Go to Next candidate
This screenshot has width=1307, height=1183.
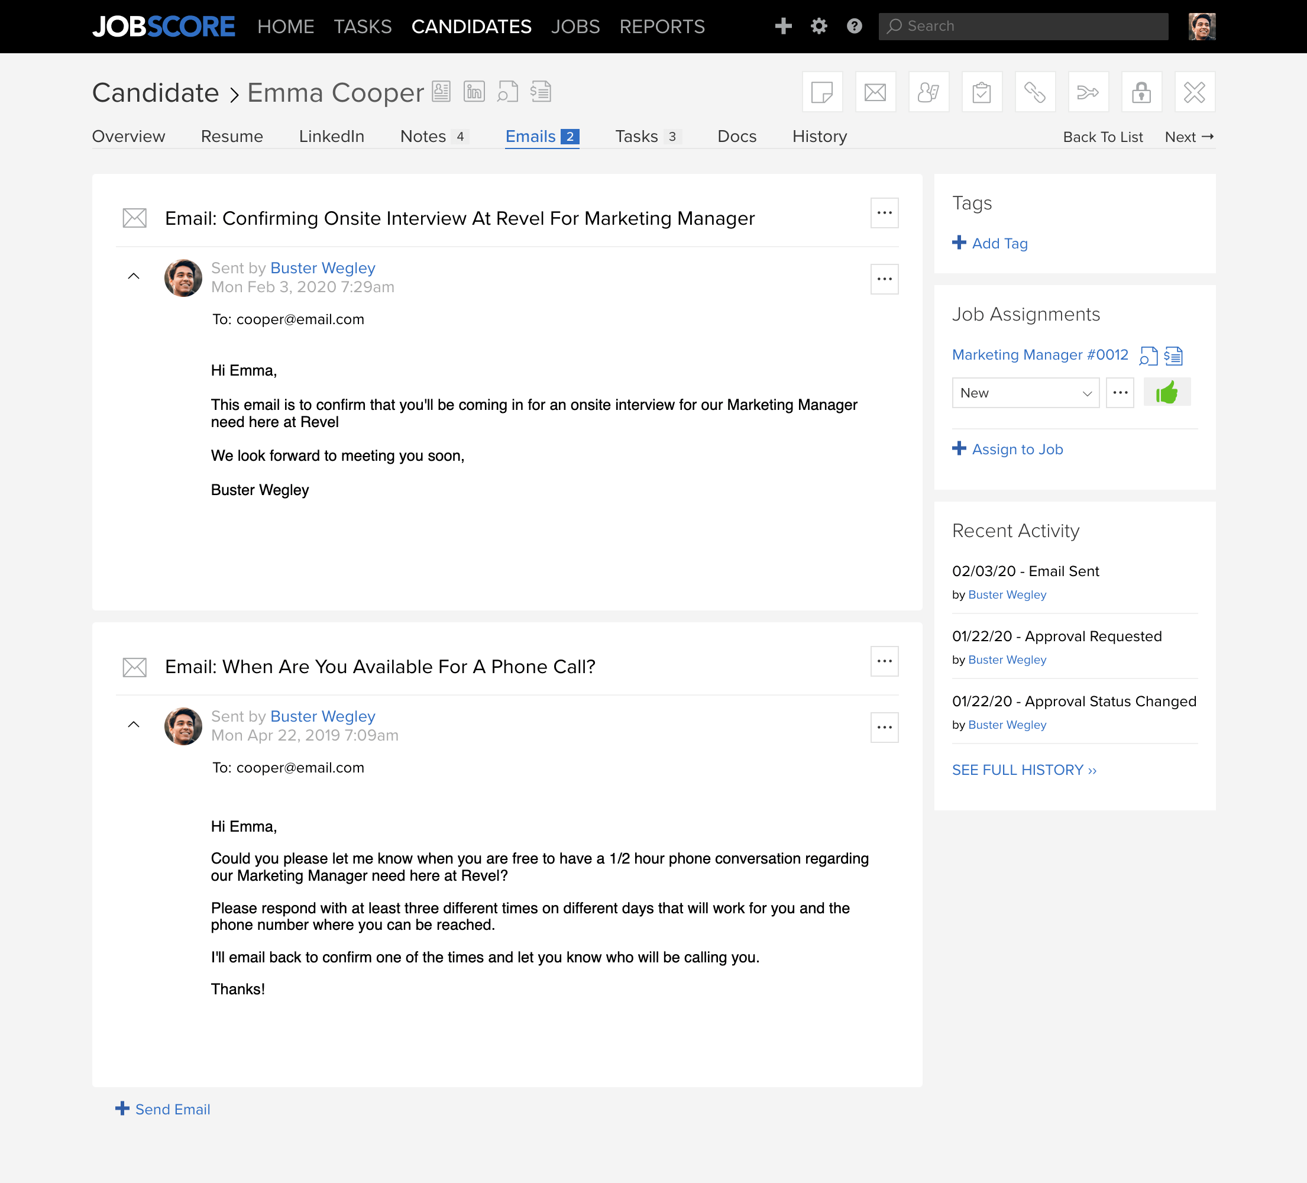pos(1189,137)
